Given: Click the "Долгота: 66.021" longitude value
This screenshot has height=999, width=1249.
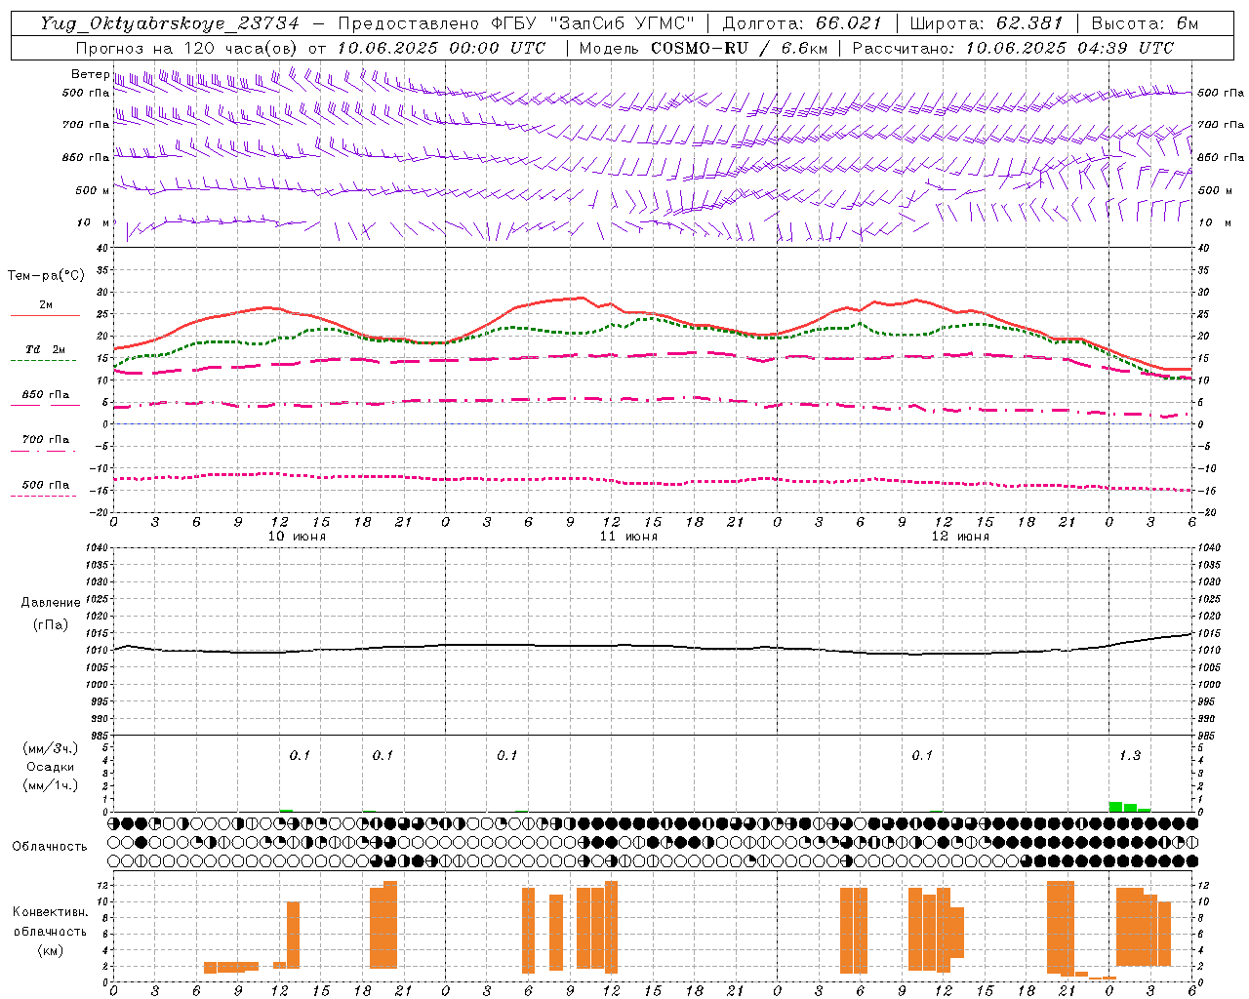Looking at the screenshot, I should [x=802, y=23].
